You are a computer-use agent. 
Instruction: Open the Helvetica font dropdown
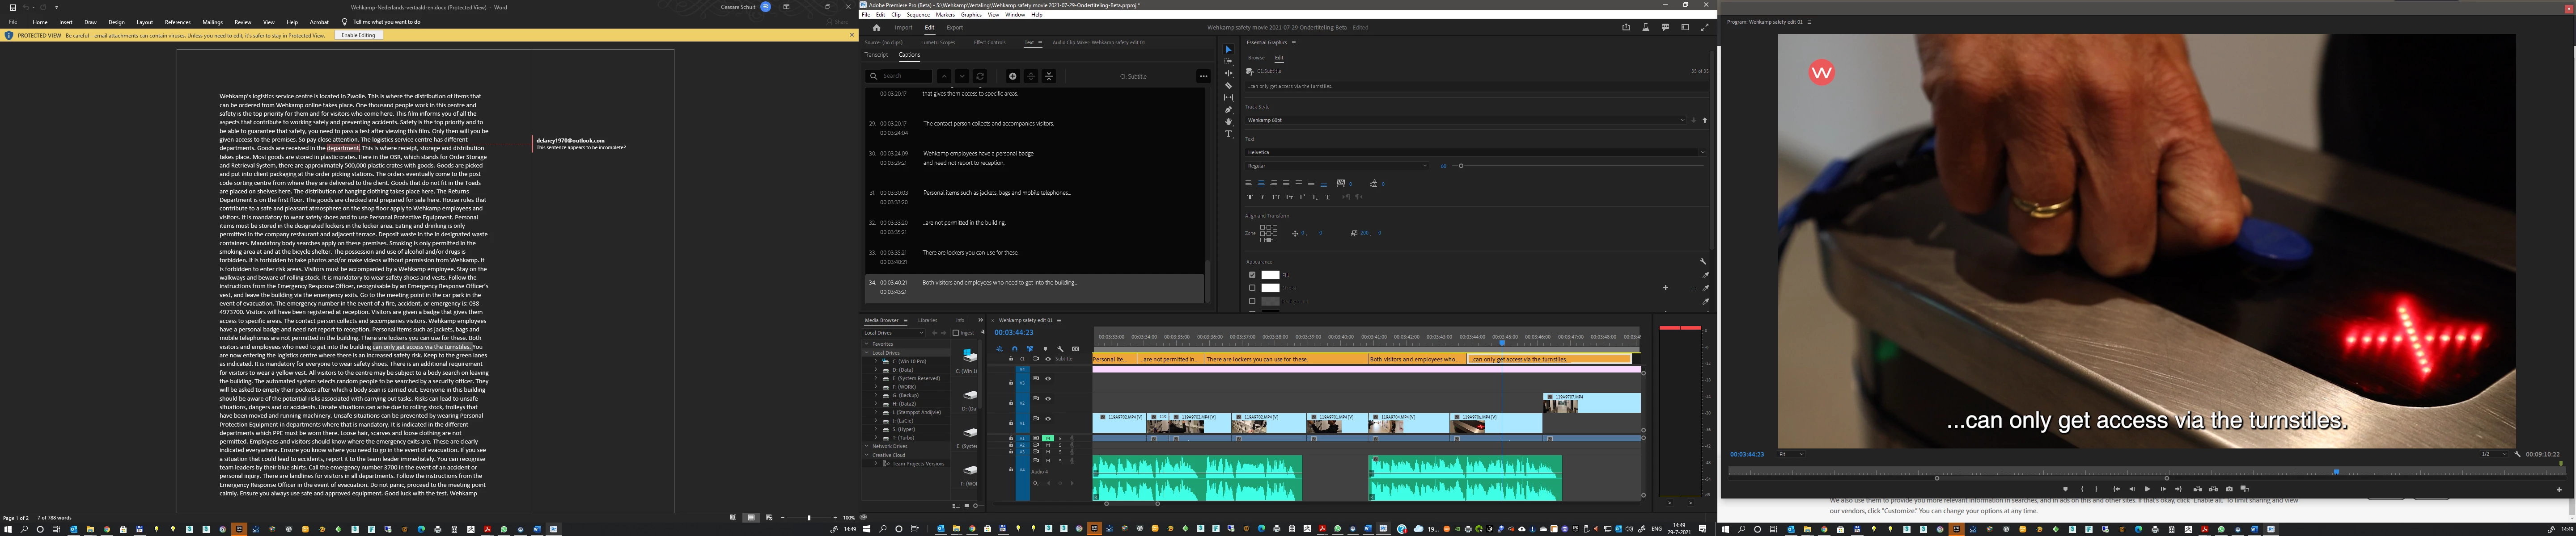pos(1702,153)
